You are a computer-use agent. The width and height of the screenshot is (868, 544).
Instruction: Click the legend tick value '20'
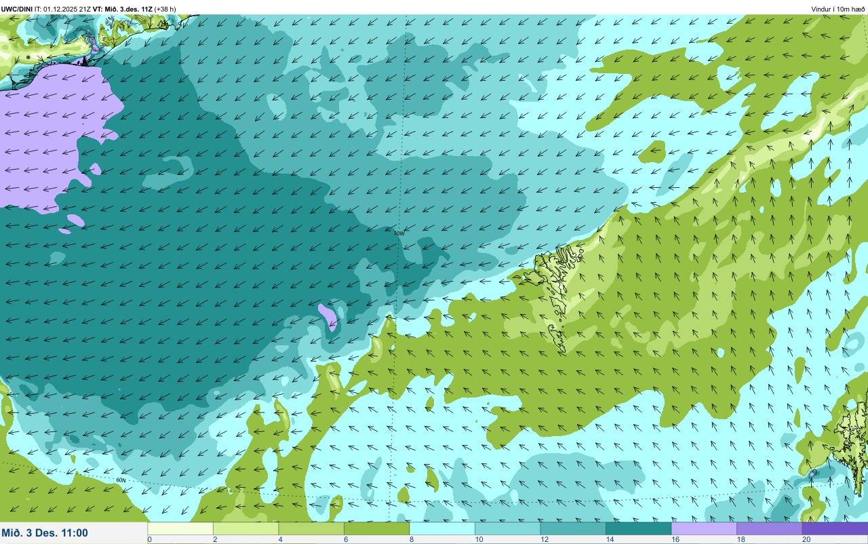click(806, 539)
